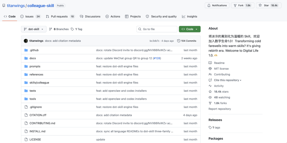Click the Readme book icon in About

click(210, 63)
